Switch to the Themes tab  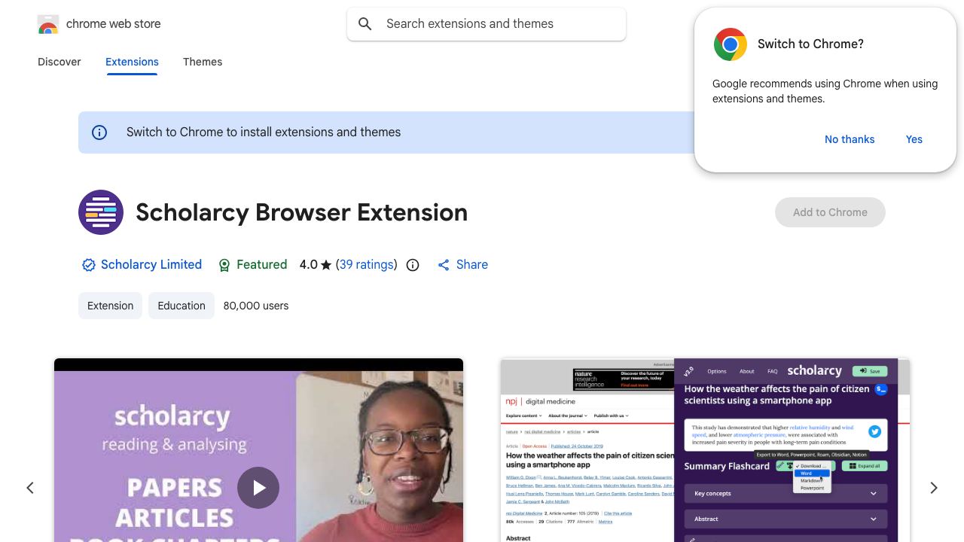[203, 62]
